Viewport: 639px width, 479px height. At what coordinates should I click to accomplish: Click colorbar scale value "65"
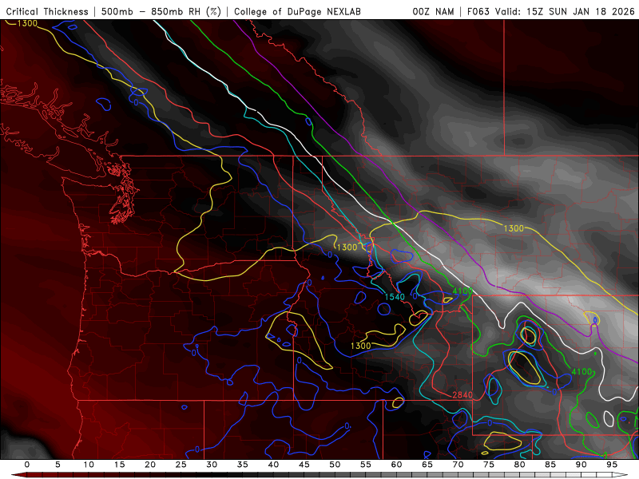(427, 465)
